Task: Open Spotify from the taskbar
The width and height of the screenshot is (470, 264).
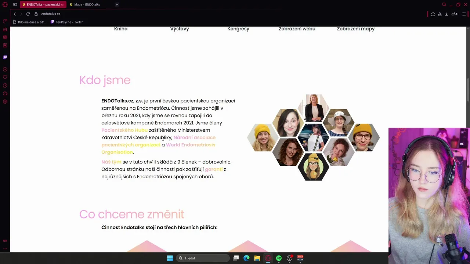Action: pyautogui.click(x=279, y=258)
